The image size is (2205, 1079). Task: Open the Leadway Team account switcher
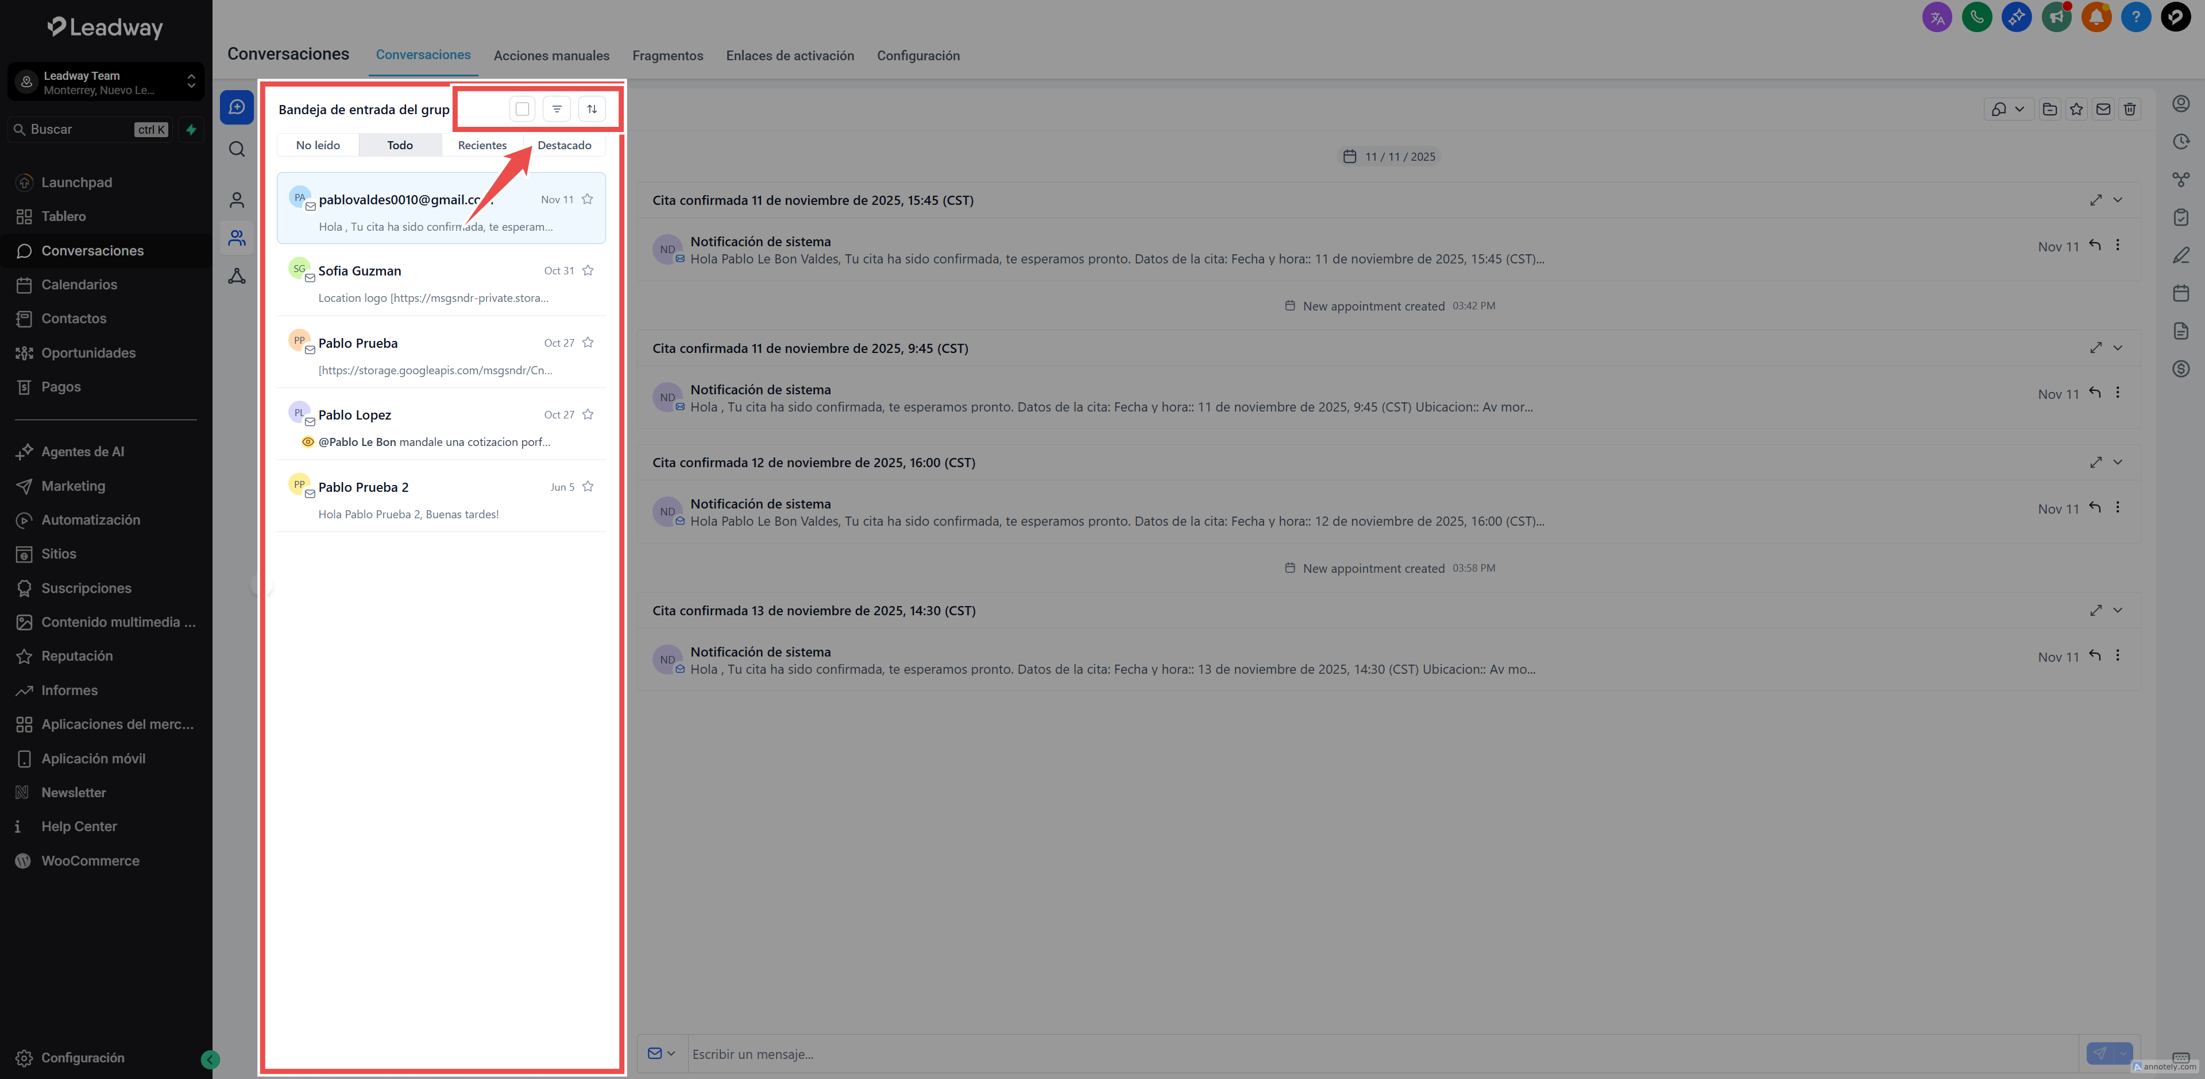(x=106, y=82)
